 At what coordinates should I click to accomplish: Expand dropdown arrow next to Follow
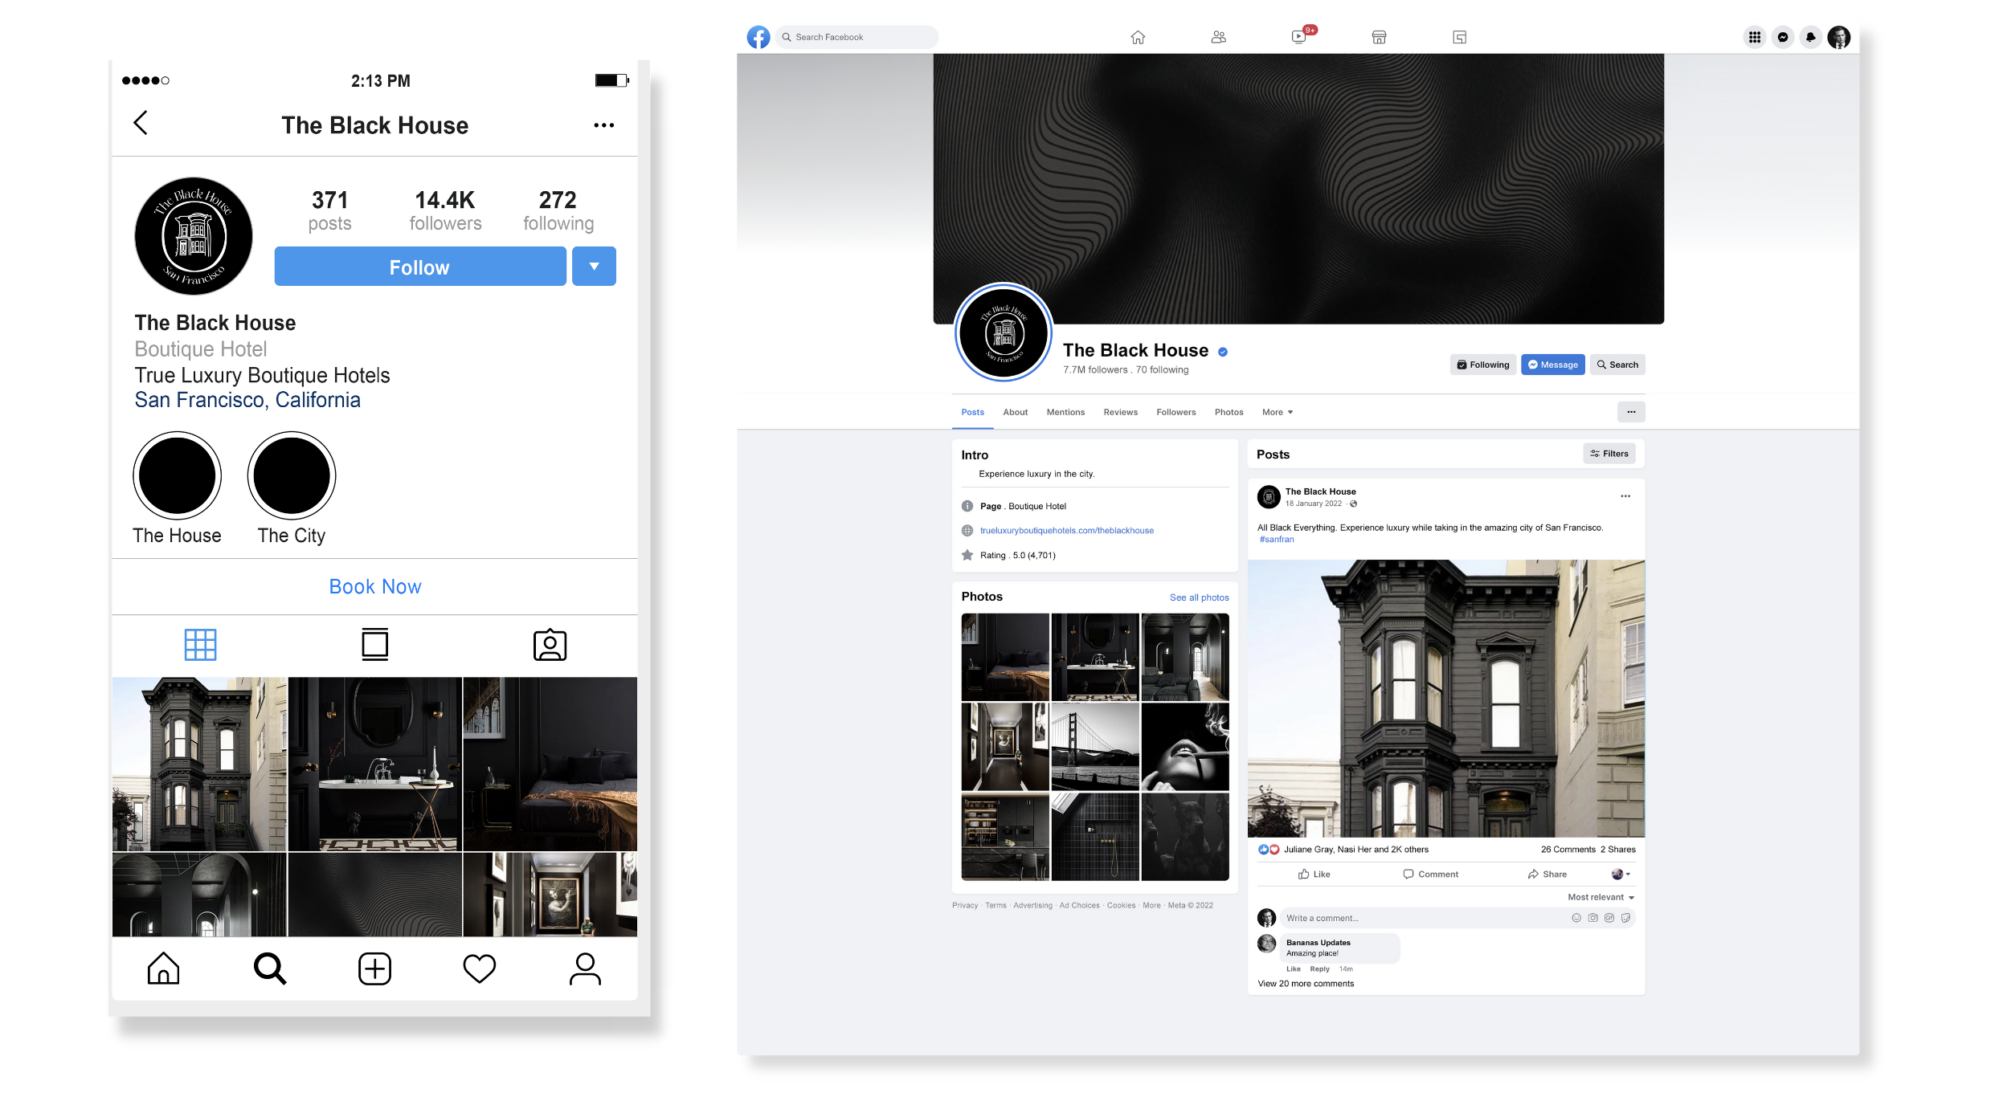click(x=594, y=267)
